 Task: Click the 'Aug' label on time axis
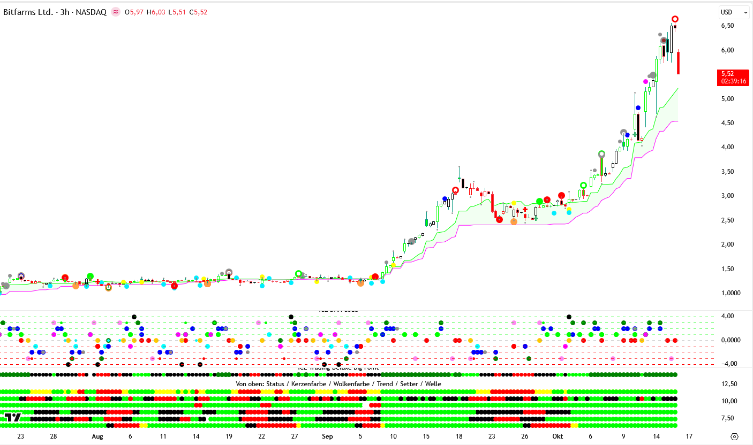click(97, 436)
